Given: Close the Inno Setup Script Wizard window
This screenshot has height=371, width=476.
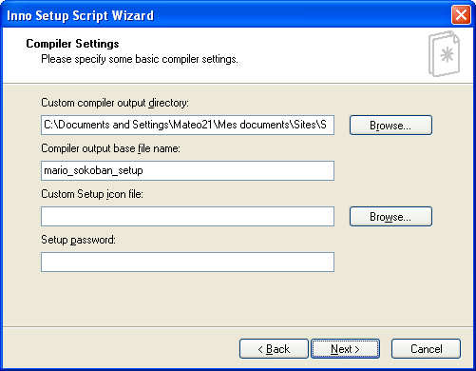Looking at the screenshot, I should coord(461,14).
